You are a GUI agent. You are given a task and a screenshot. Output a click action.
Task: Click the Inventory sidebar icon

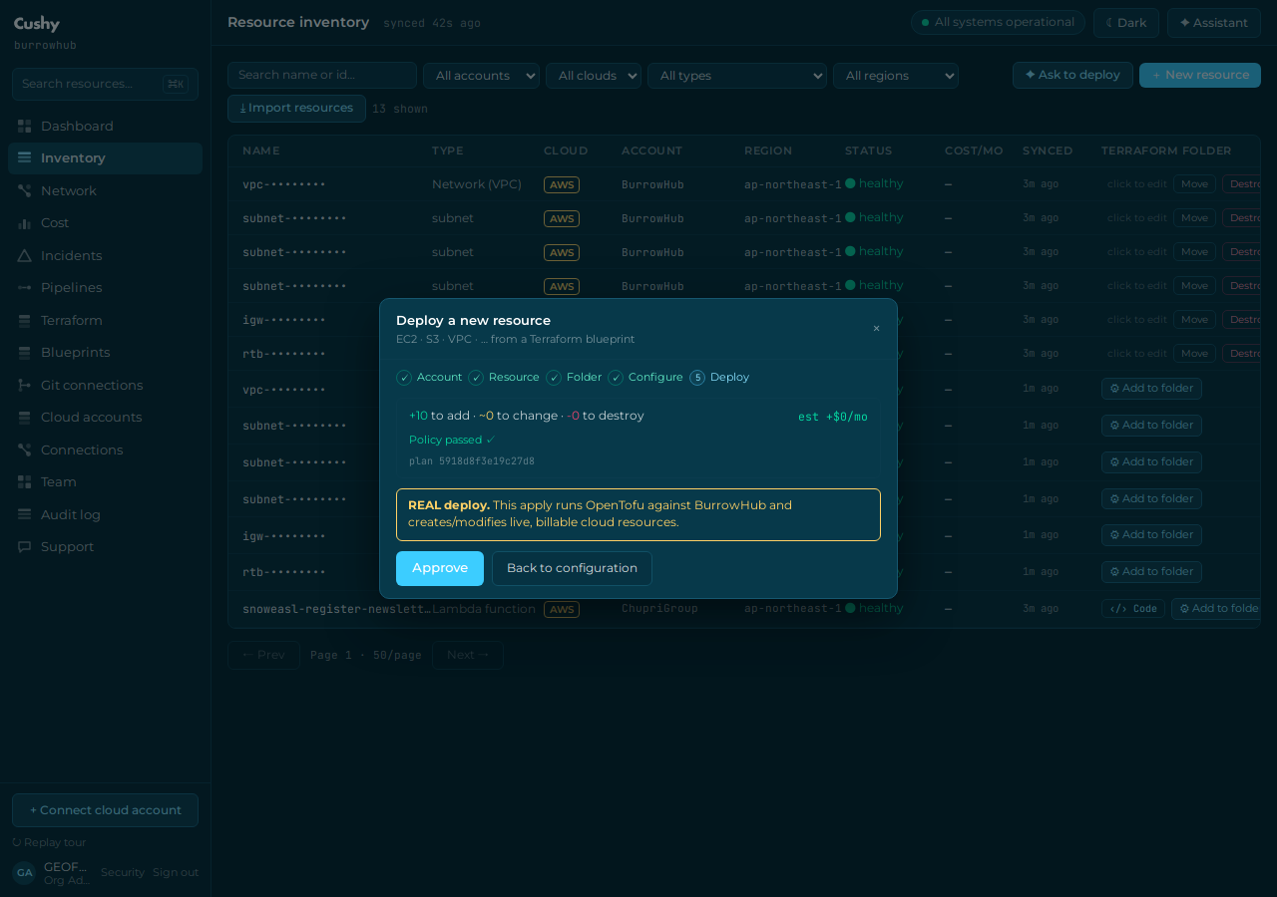click(24, 157)
